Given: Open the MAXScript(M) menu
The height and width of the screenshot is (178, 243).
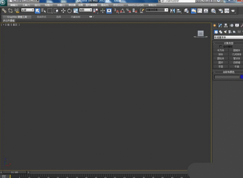Looking at the screenshot, I should click(x=136, y=5).
